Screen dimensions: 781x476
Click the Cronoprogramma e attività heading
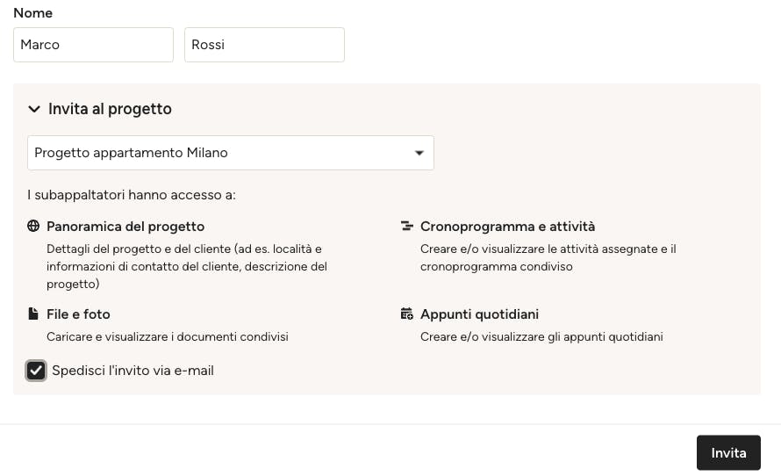pos(507,227)
